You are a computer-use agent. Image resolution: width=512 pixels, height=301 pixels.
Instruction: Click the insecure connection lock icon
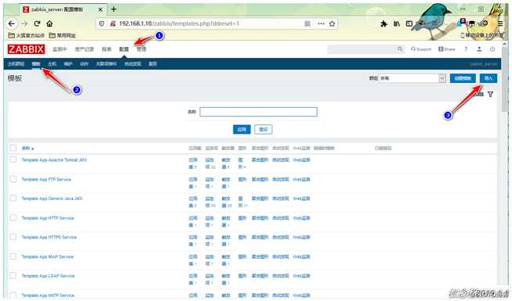[113, 23]
